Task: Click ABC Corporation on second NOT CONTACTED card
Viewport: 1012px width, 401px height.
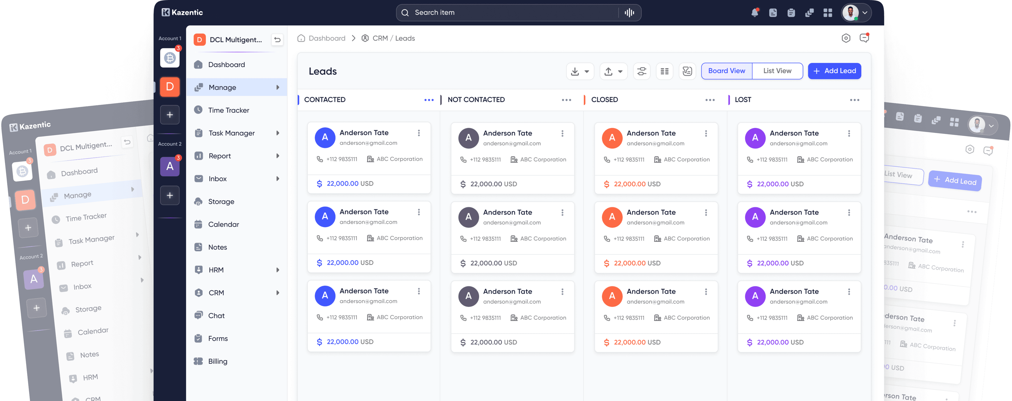Action: [x=543, y=238]
